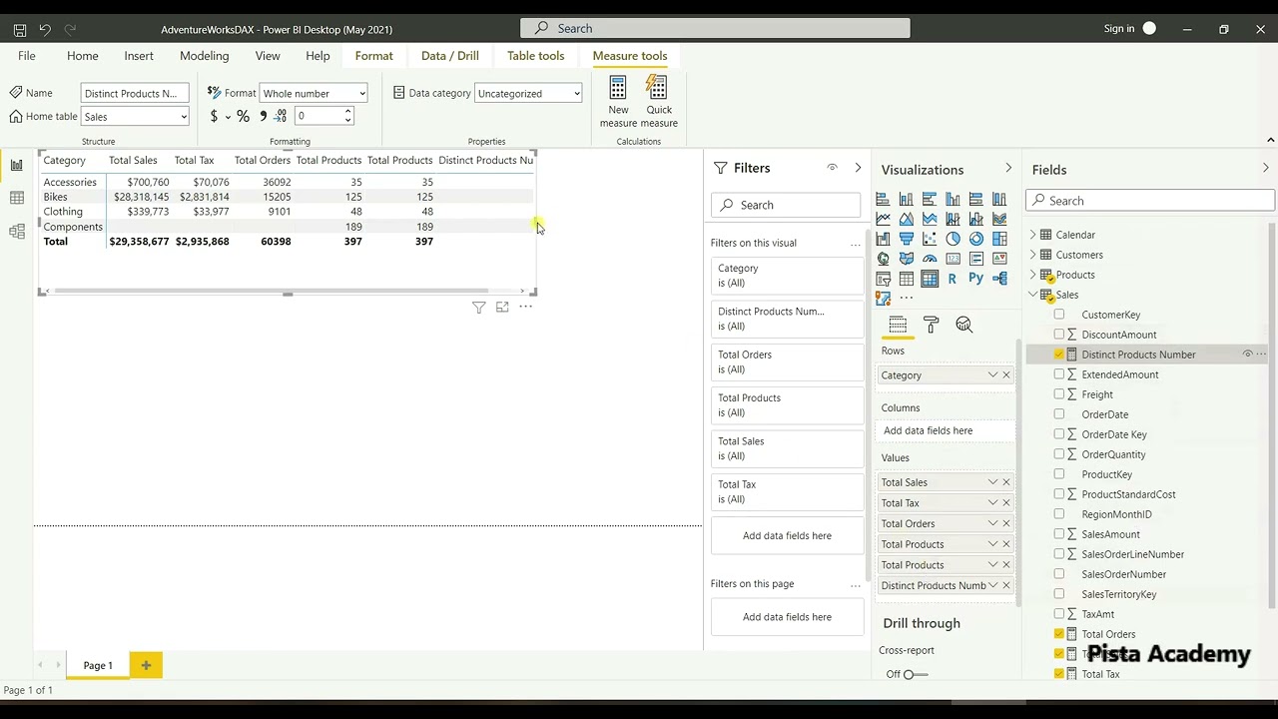Select the scatter chart visual
This screenshot has height=719, width=1278.
930,239
